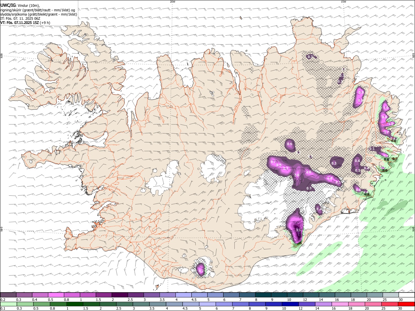Click the 66N latitude label on right edge
Screen dimensions: 415x311
coord(413,55)
